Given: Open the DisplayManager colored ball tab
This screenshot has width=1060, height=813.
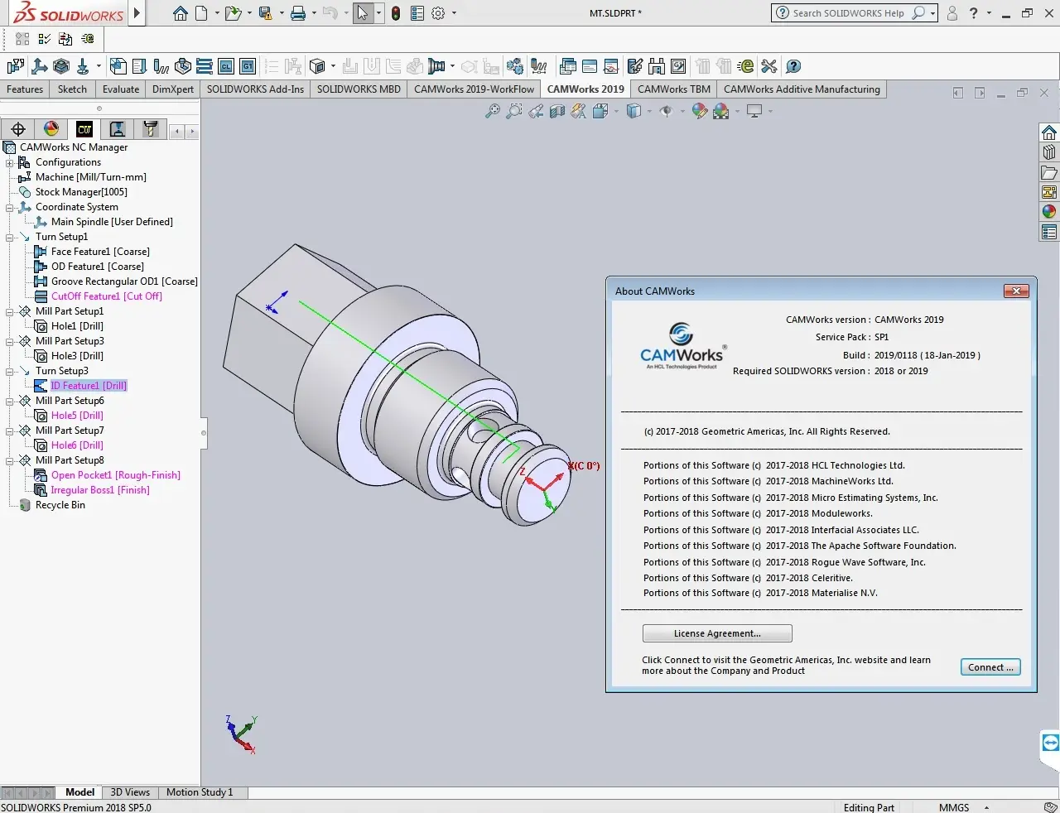Looking at the screenshot, I should click(51, 129).
